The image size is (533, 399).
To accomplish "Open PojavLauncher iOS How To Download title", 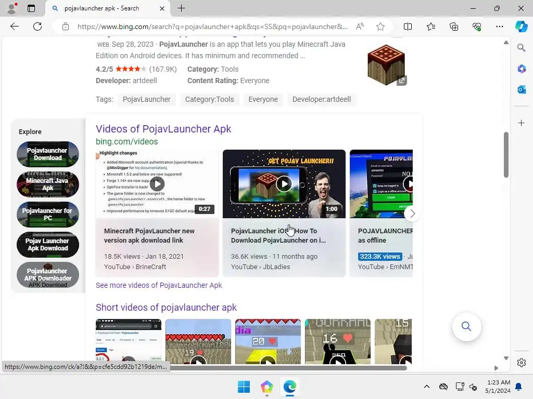I will click(x=278, y=235).
